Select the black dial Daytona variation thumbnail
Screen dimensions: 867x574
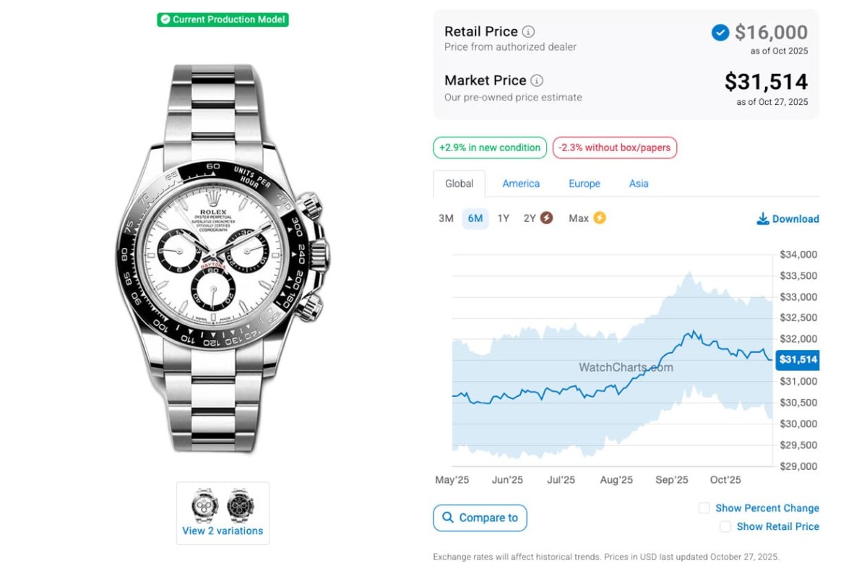coord(241,505)
